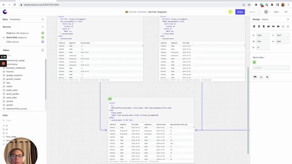Image resolution: width=292 pixels, height=164 pixels.
Task: Click the user avatar T
Action: tap(230, 12)
